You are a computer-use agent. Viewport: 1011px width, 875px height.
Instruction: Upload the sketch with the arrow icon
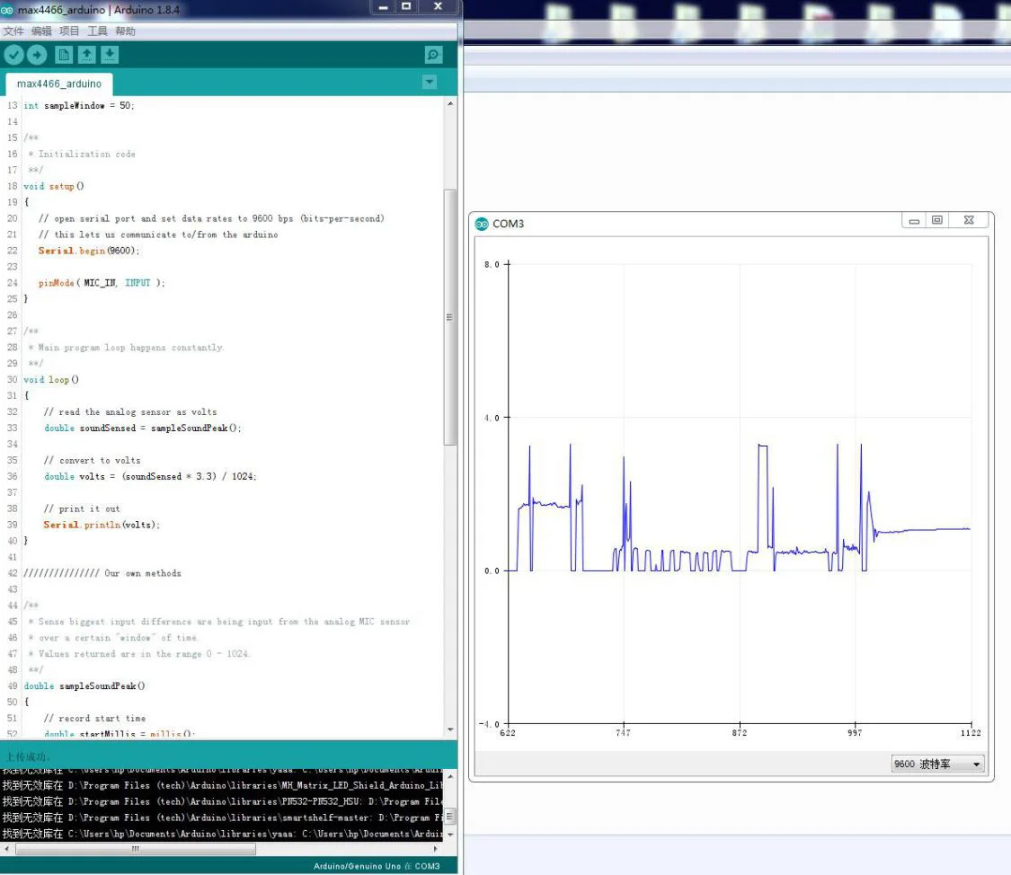pos(36,55)
